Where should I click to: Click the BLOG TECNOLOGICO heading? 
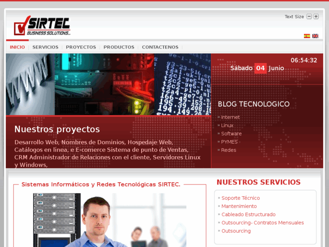click(253, 104)
